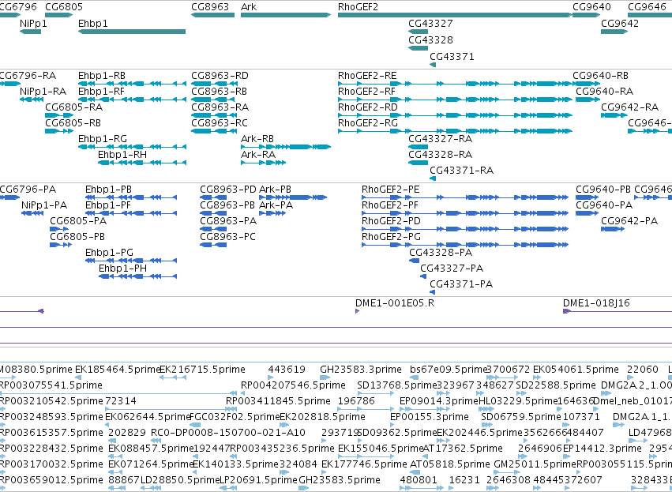Open the CG43327 gene label
Screen dimensions: 672x492
pos(430,24)
